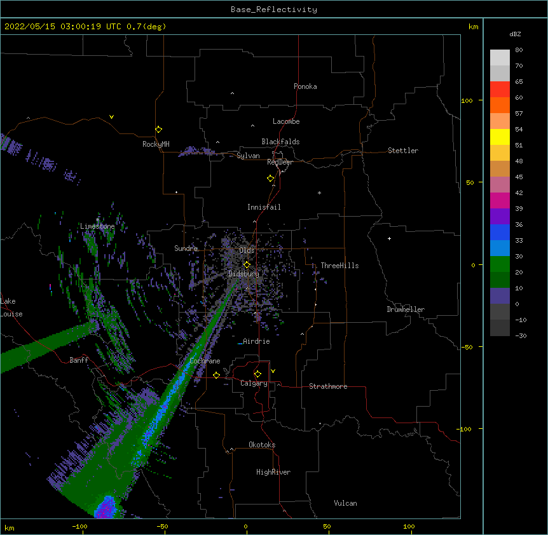Select the light gray 70-80 dBZ swatch
548x535 pixels.
tap(500, 58)
